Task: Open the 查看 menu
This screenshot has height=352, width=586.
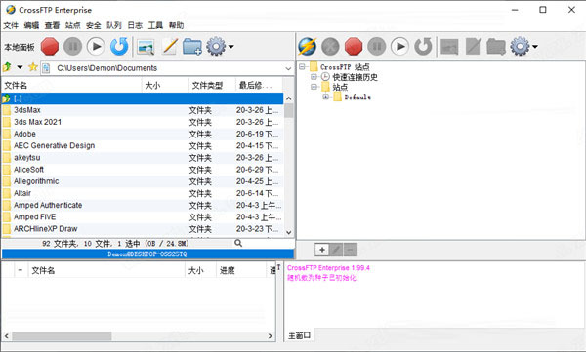Action: (52, 25)
